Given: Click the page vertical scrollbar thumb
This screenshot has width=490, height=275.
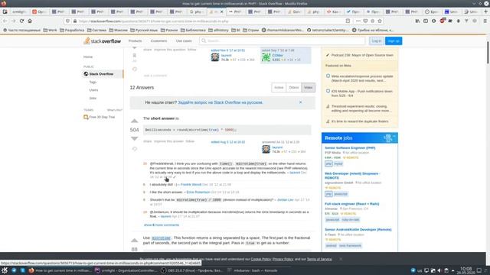Looking at the screenshot, I should pyautogui.click(x=488, y=53).
